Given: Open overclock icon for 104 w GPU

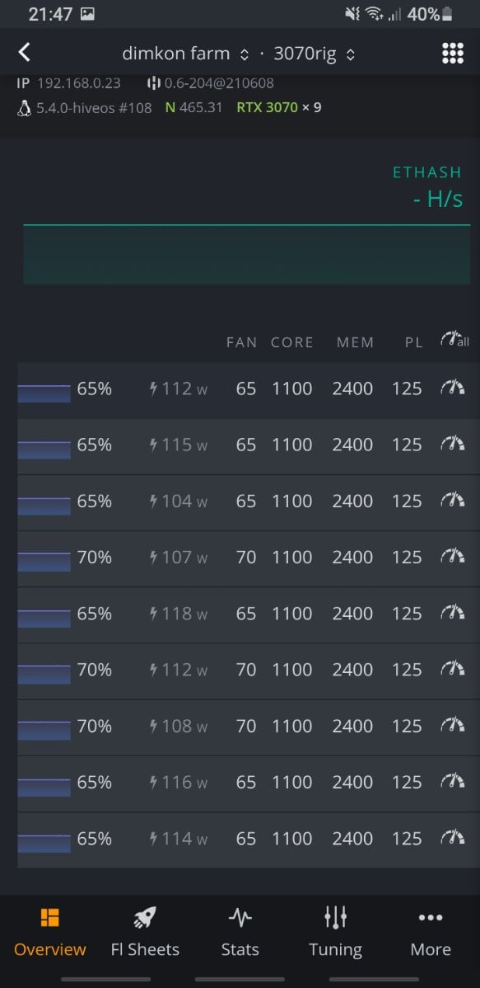Looking at the screenshot, I should pyautogui.click(x=452, y=501).
